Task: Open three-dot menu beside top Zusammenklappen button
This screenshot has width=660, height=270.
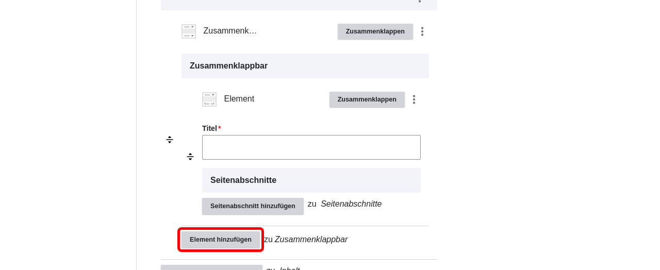Action: click(x=422, y=31)
